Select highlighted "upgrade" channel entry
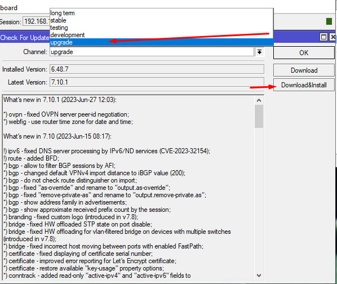This screenshot has width=337, height=284. (x=161, y=42)
